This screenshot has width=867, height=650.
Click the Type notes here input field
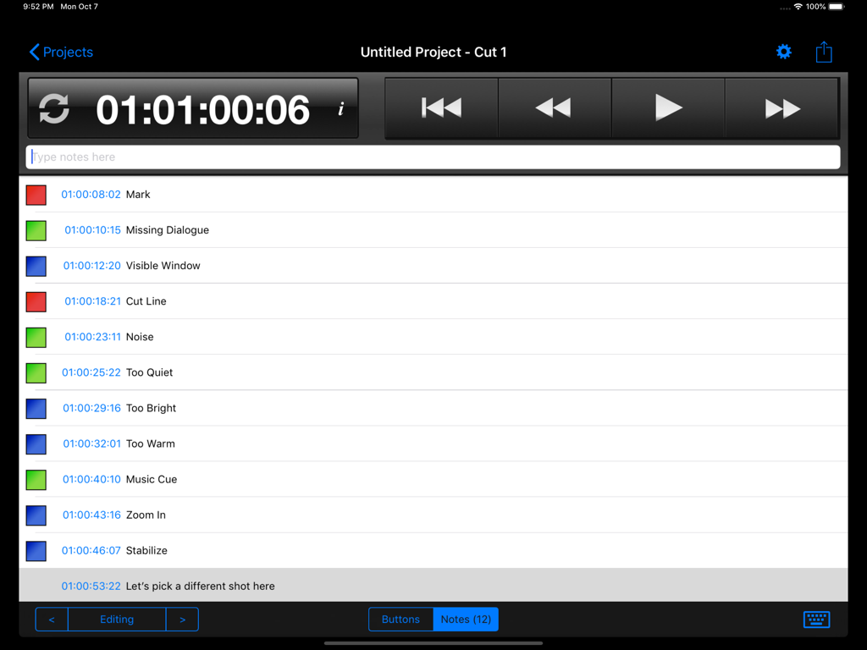pyautogui.click(x=433, y=157)
